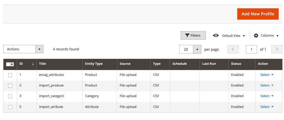Open the Filters panel
The height and width of the screenshot is (120, 284).
point(193,36)
